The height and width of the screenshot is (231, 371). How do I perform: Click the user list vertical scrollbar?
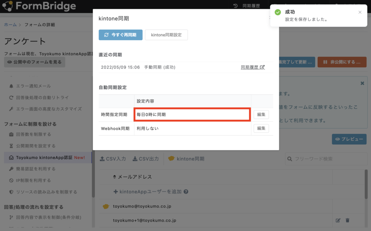(366, 184)
